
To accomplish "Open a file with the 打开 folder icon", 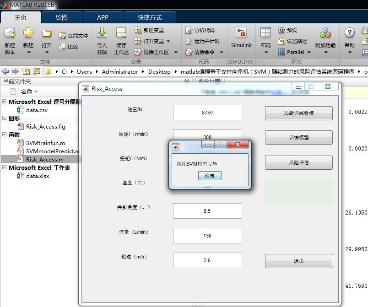I will [x=47, y=33].
